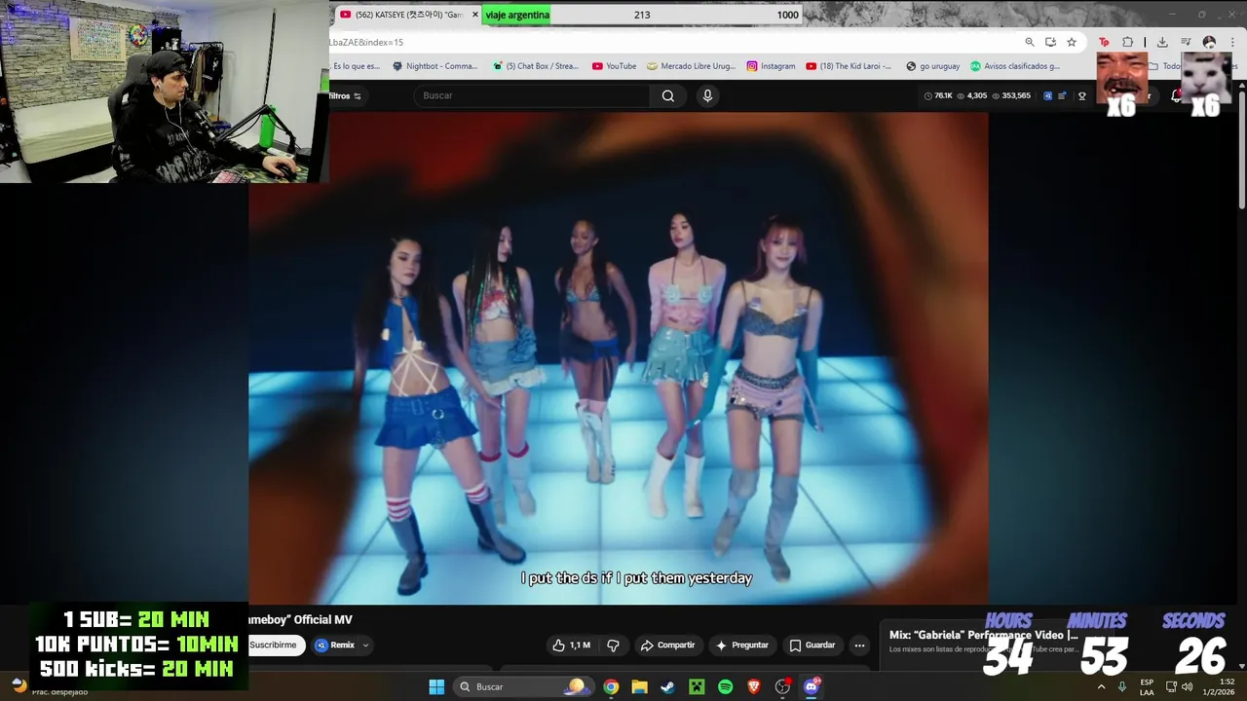Image resolution: width=1247 pixels, height=701 pixels.
Task: Bookmark this page with star icon
Action: point(1072,42)
